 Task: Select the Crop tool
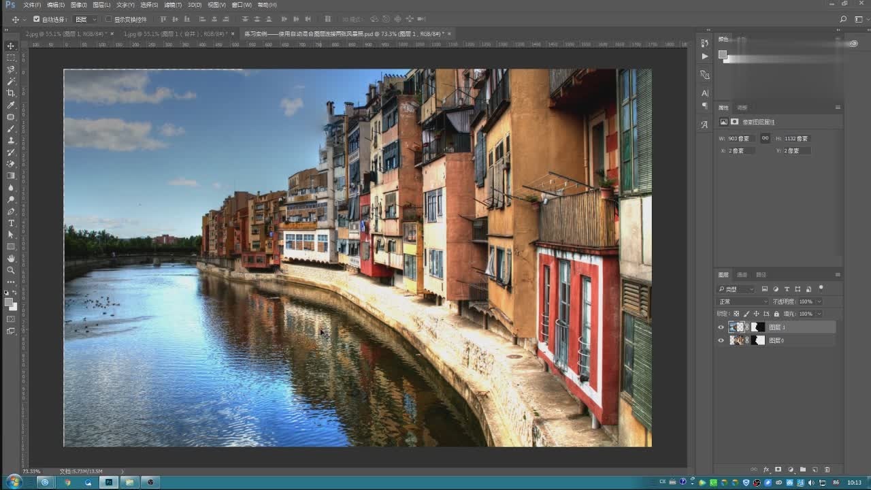pos(11,93)
